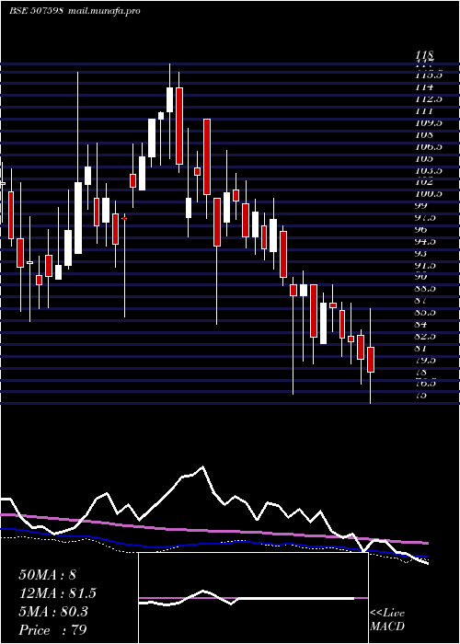
Task: Click the 93 price axis label
Action: pos(421,253)
